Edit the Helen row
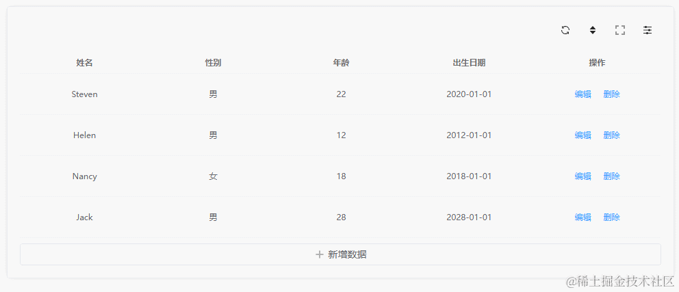This screenshot has height=292, width=679. click(x=583, y=135)
